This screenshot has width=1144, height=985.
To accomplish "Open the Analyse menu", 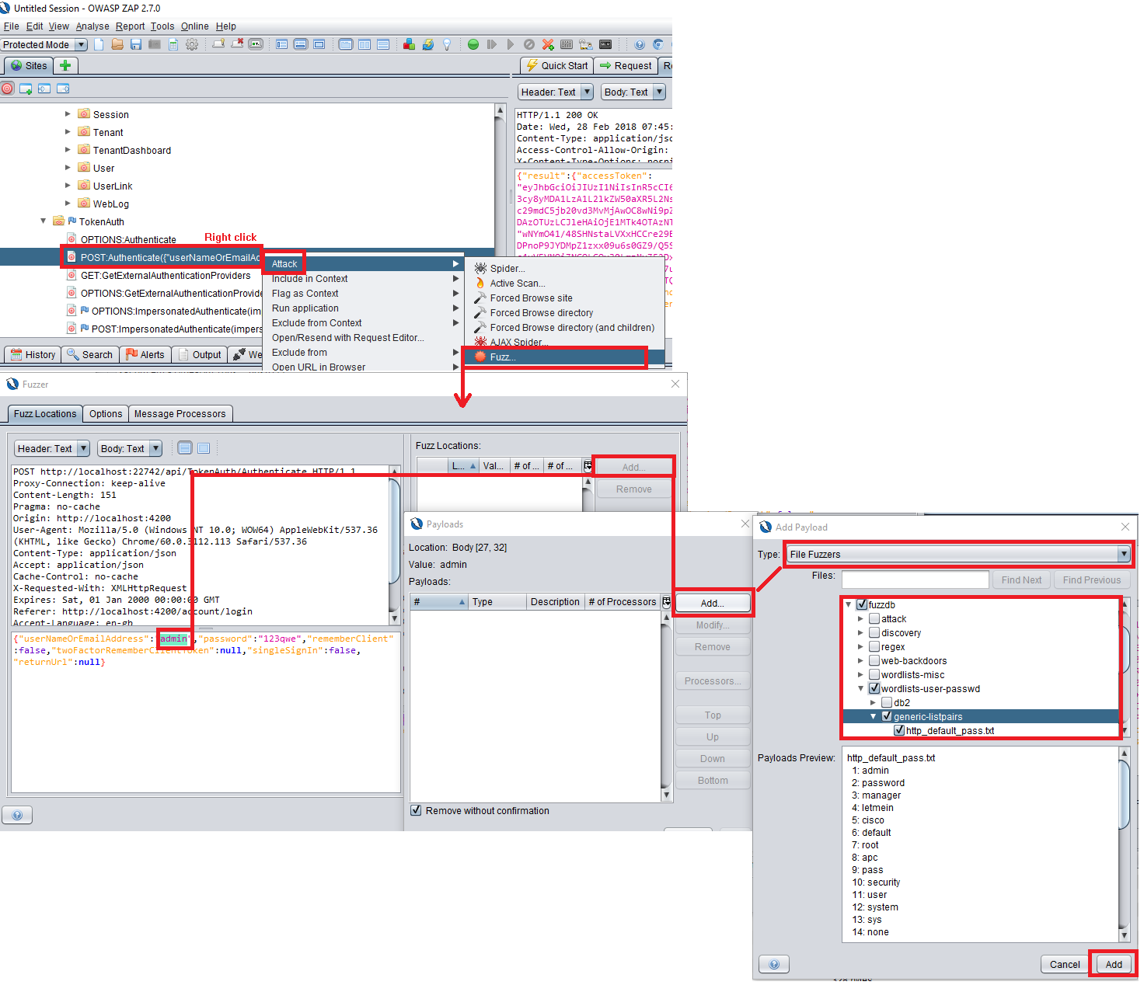I will [x=92, y=26].
